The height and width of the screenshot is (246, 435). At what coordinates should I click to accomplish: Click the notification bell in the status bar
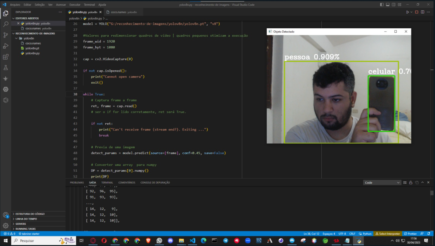[429, 234]
